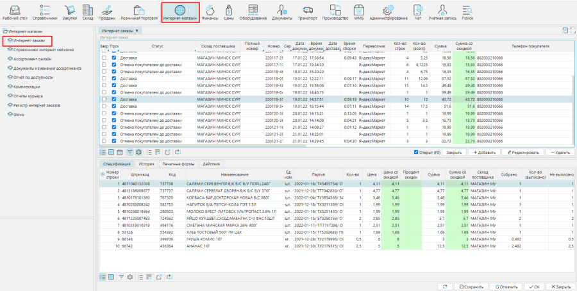Switch to the История tab
Image resolution: width=577 pixels, height=291 pixels.
click(147, 164)
